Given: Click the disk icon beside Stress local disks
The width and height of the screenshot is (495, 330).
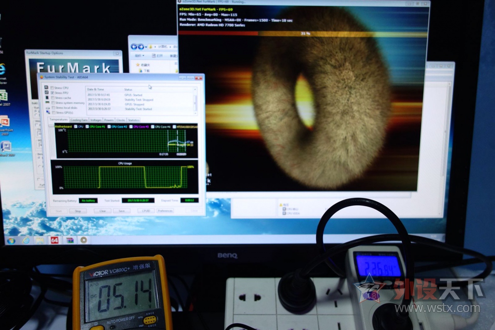Looking at the screenshot, I should click(x=48, y=108).
